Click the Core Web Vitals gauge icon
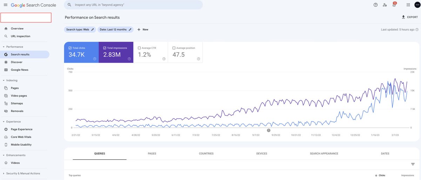Image resolution: width=421 pixels, height=180 pixels. (6, 137)
